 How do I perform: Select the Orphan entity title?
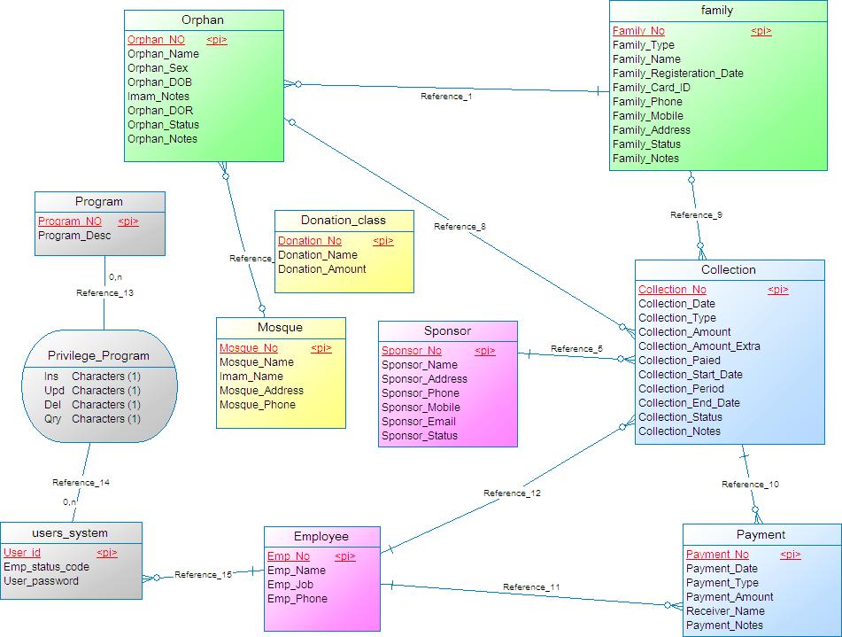click(202, 19)
